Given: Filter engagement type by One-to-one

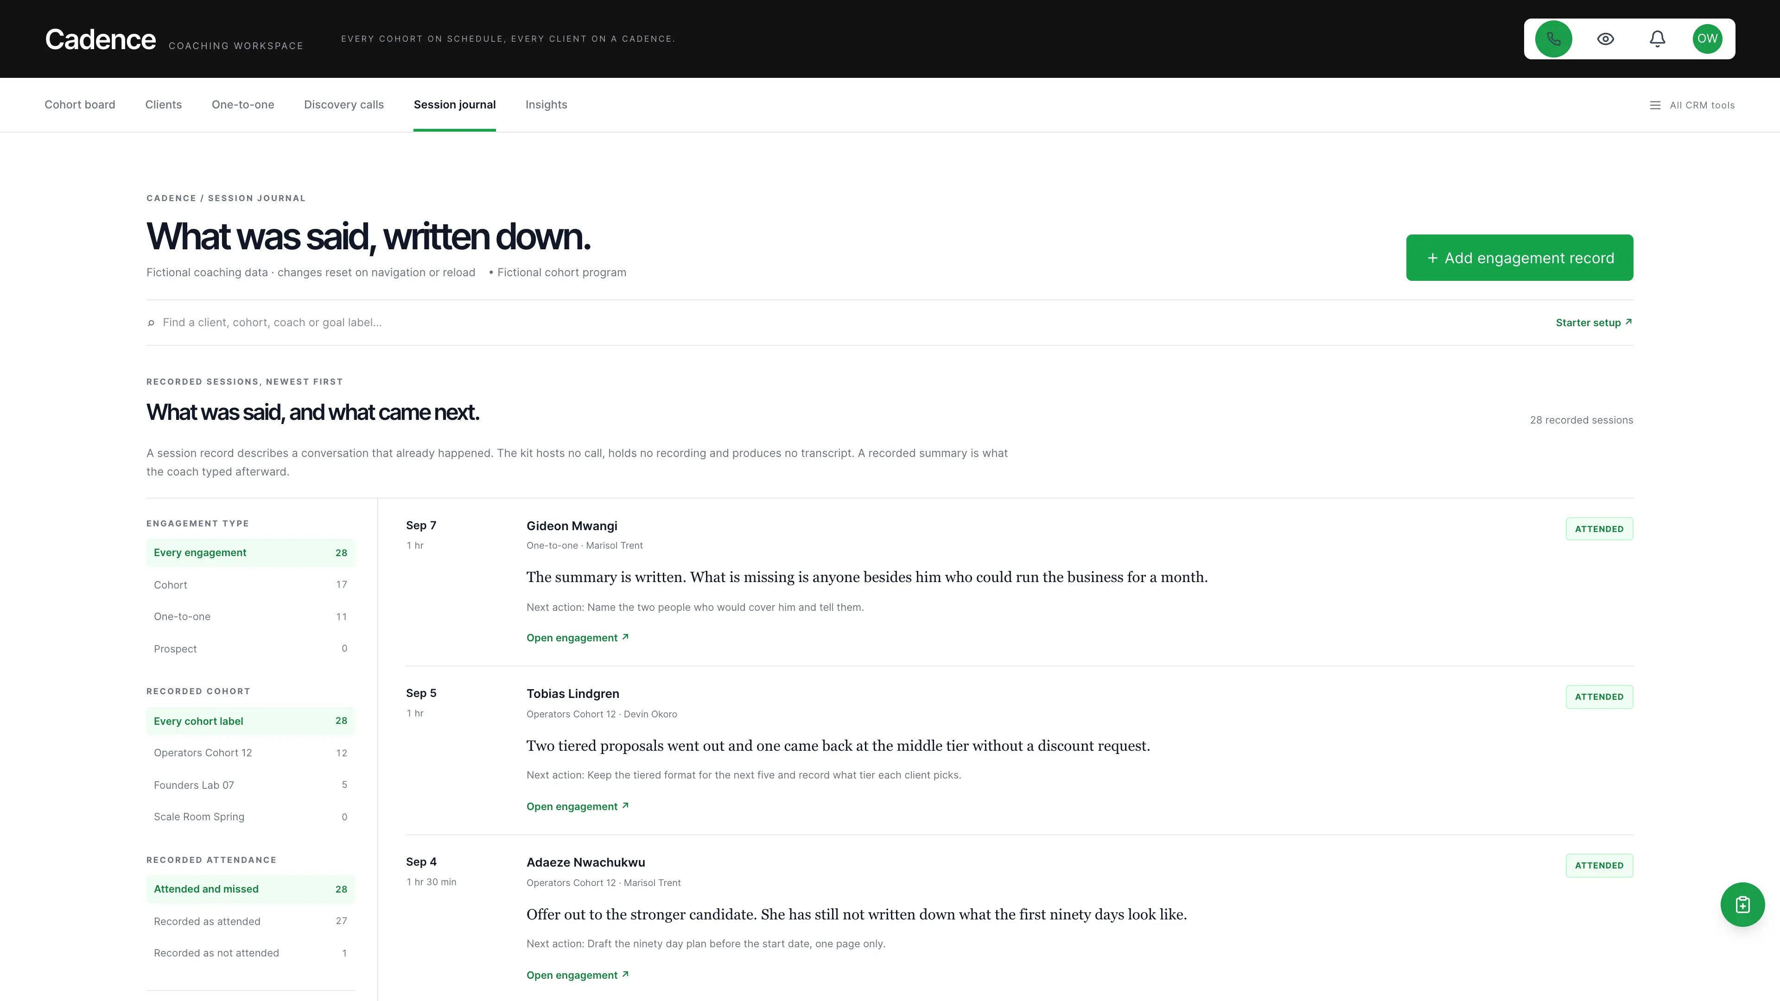Looking at the screenshot, I should (250, 616).
